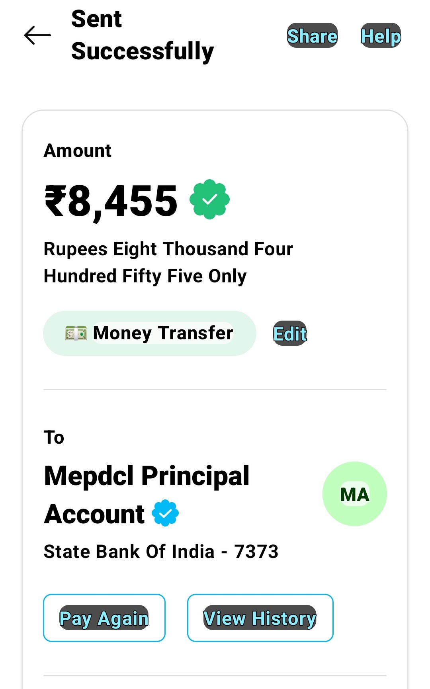Share the payment receipt
The height and width of the screenshot is (689, 430).
click(x=312, y=36)
